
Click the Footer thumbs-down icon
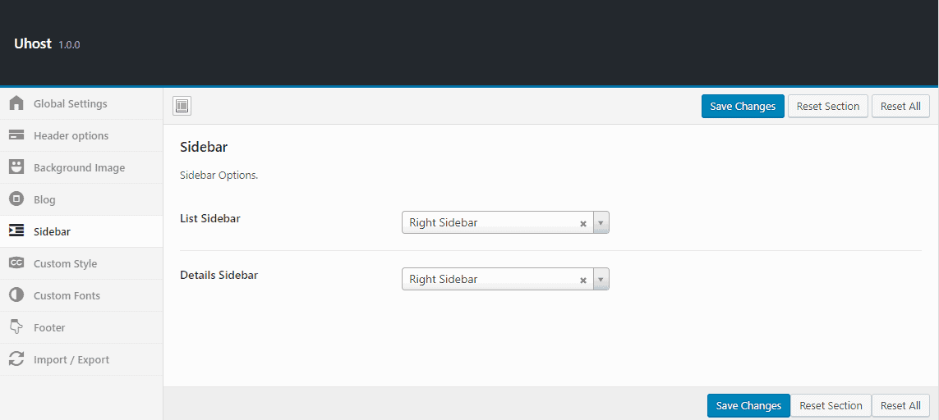coord(16,327)
